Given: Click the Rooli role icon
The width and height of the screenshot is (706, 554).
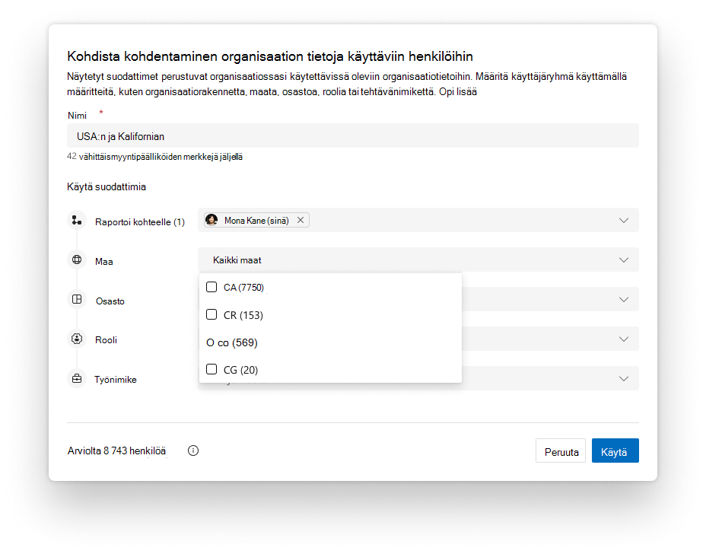Looking at the screenshot, I should tap(77, 339).
